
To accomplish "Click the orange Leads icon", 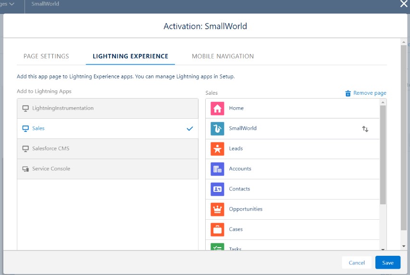I will click(x=217, y=149).
